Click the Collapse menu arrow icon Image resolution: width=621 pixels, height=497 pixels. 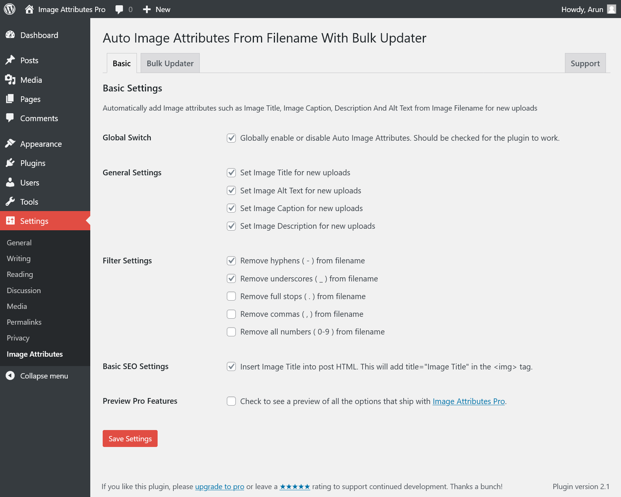(x=10, y=375)
